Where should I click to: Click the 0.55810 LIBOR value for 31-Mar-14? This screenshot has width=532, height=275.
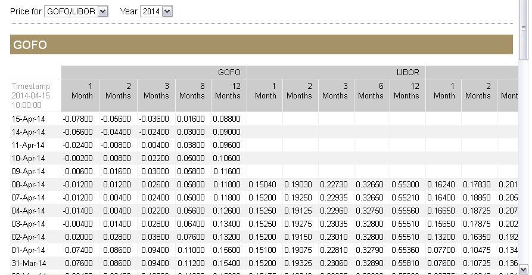pos(406,264)
